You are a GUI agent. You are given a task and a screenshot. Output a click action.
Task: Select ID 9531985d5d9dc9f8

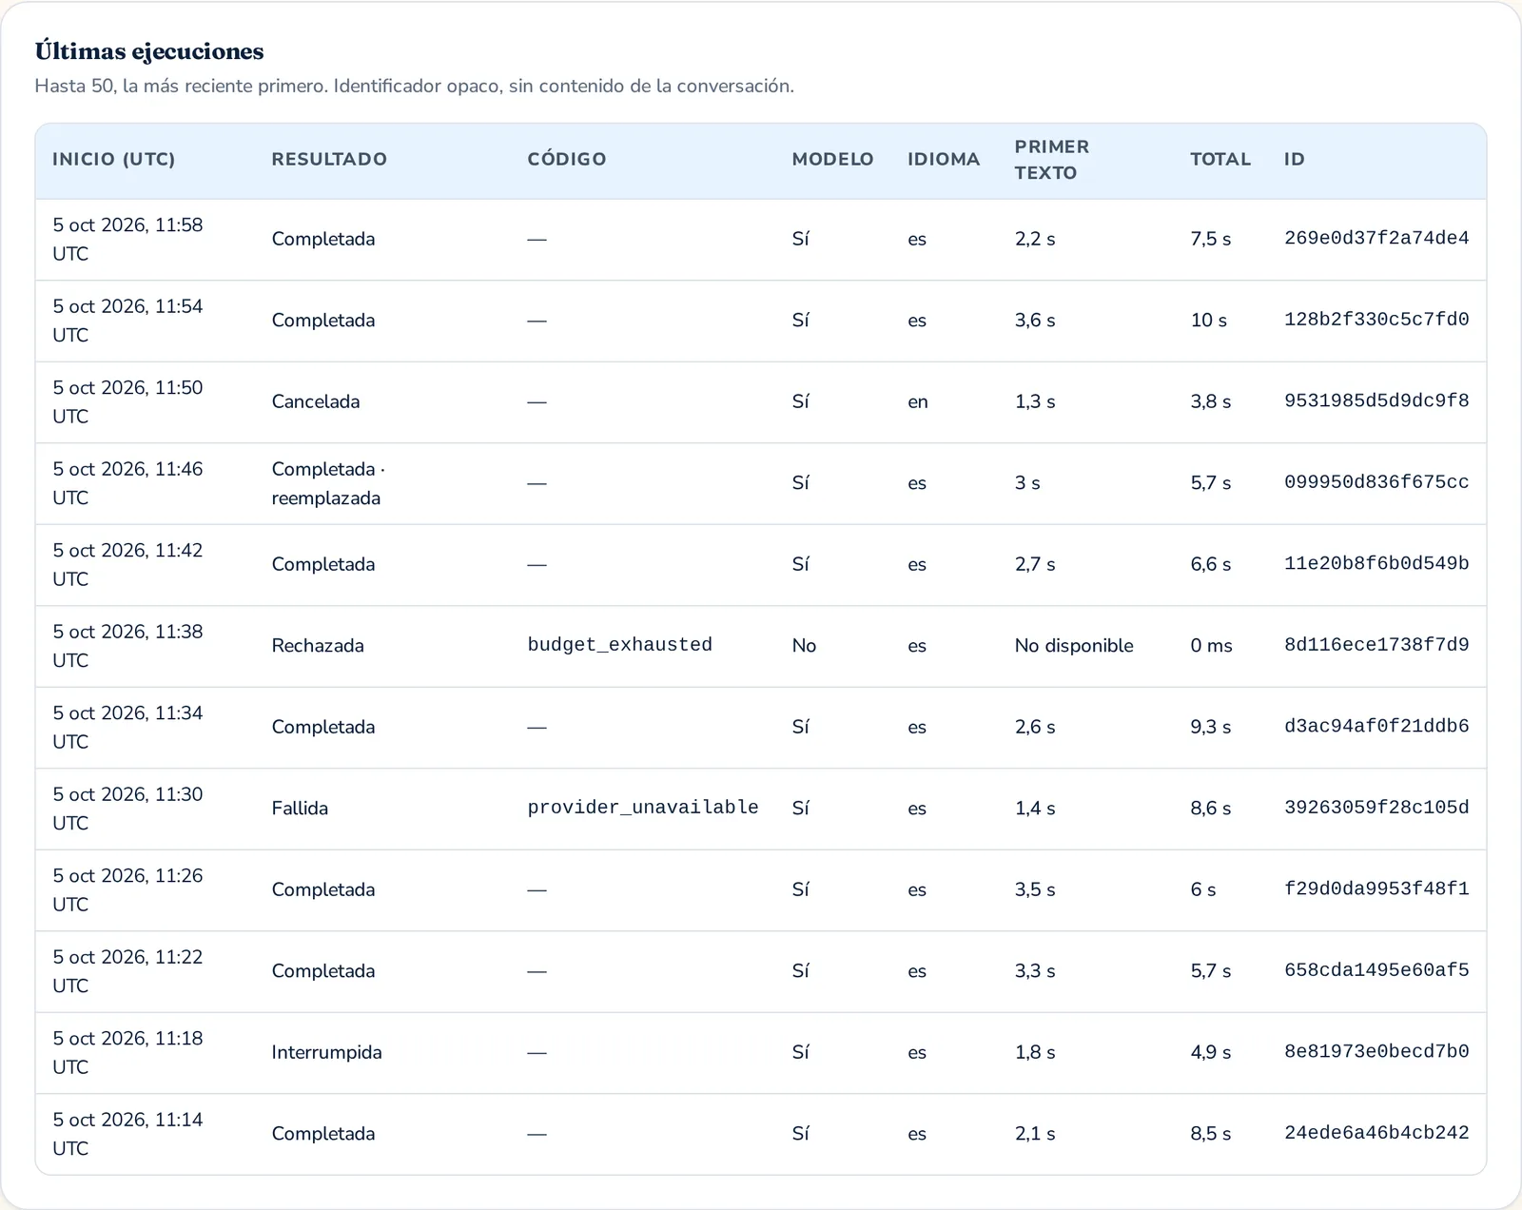[1376, 401]
